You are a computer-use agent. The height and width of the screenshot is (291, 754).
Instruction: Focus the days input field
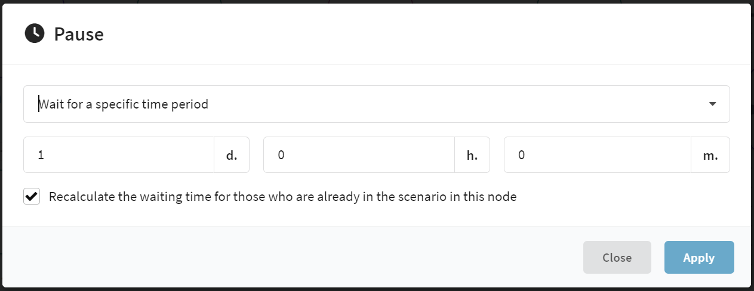[x=118, y=155]
